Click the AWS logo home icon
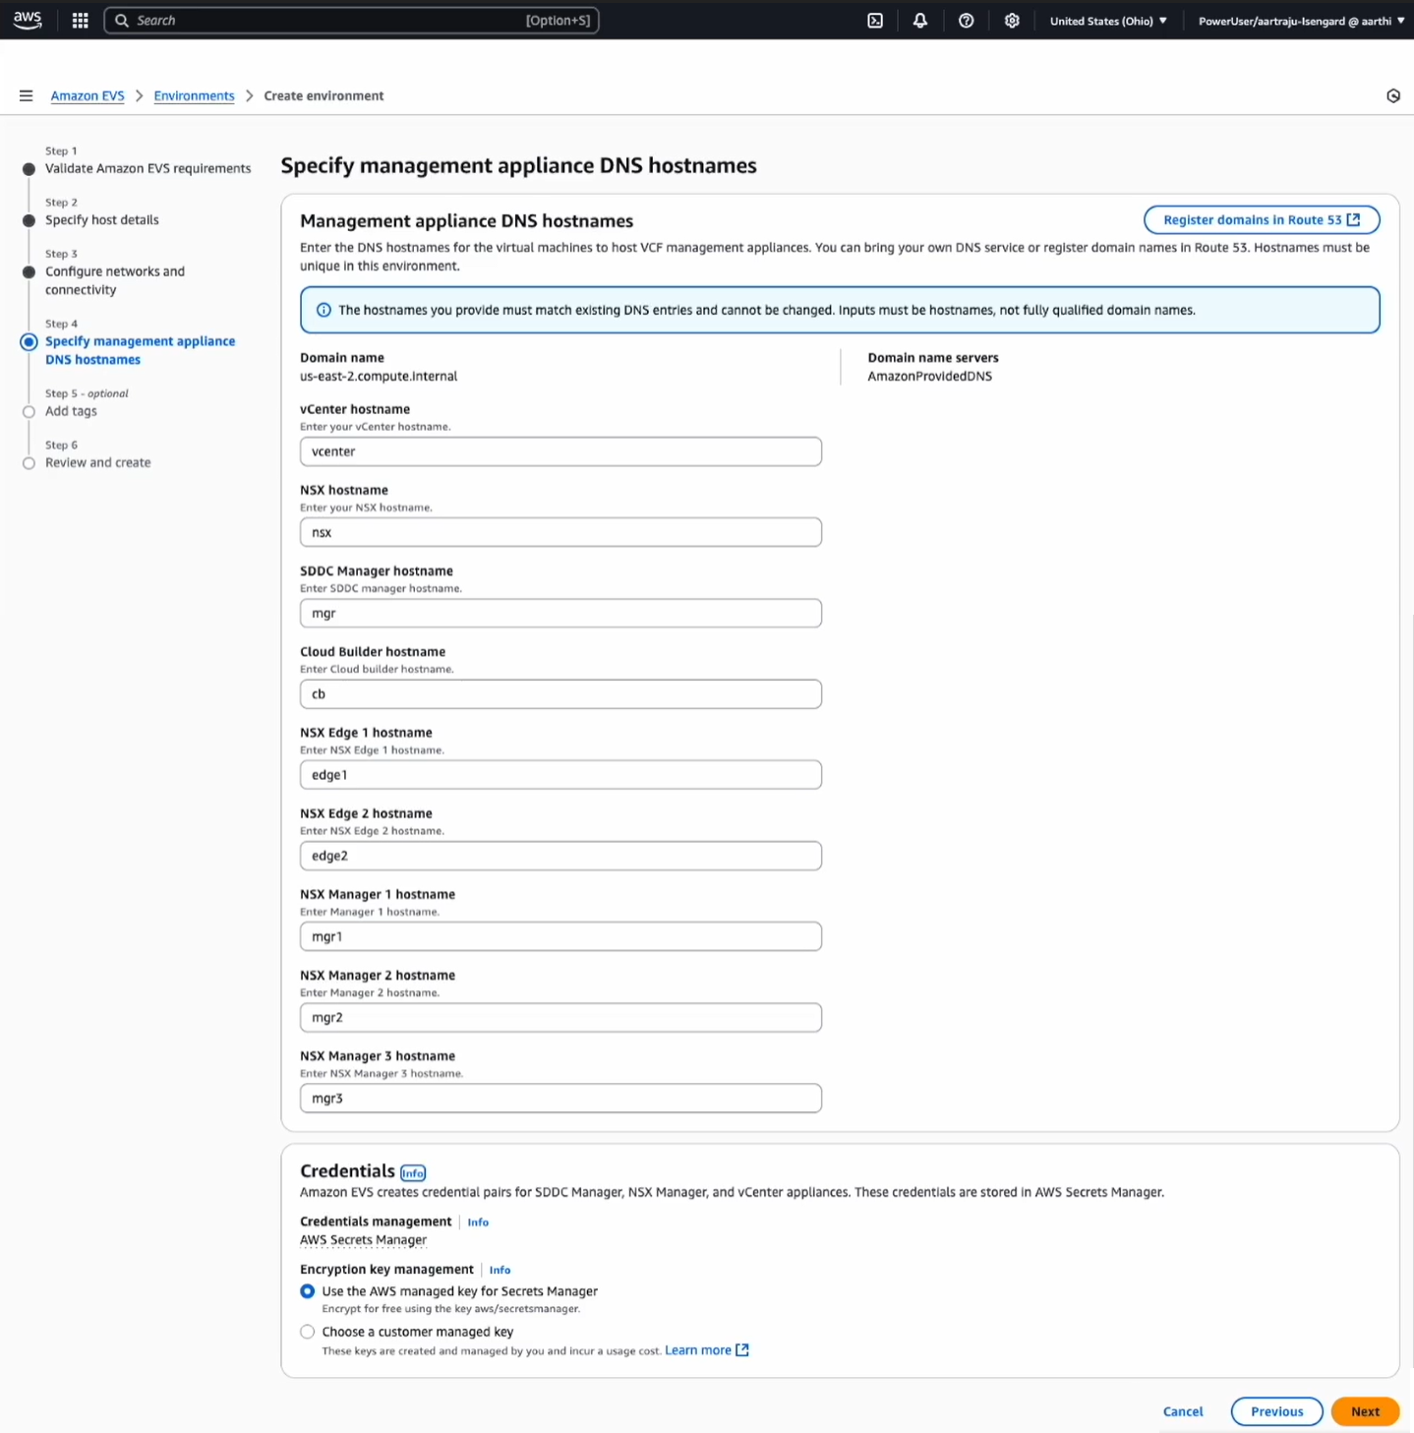1414x1433 pixels. pos(28,20)
